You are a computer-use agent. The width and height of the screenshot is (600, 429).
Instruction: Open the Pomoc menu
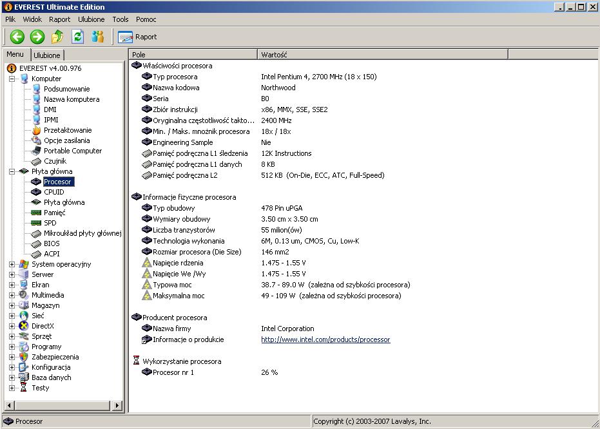coord(146,19)
